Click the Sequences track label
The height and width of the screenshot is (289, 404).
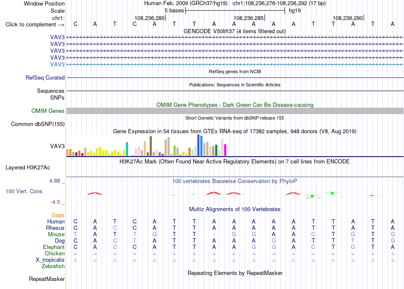pos(51,91)
